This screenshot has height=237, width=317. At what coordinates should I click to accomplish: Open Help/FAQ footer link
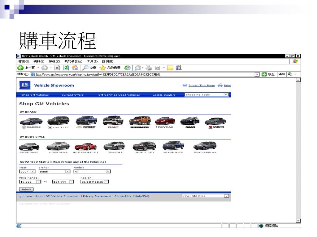coord(142,196)
